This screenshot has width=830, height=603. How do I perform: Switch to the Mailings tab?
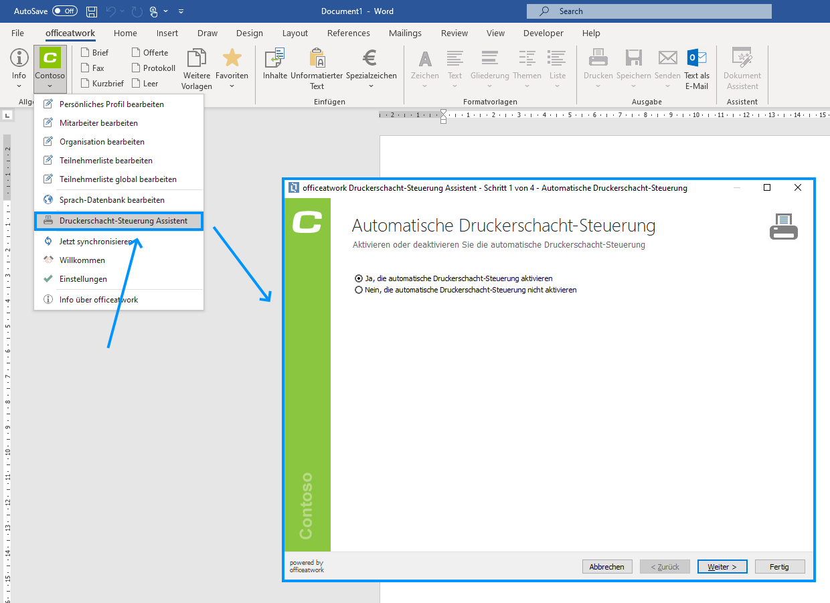click(405, 33)
